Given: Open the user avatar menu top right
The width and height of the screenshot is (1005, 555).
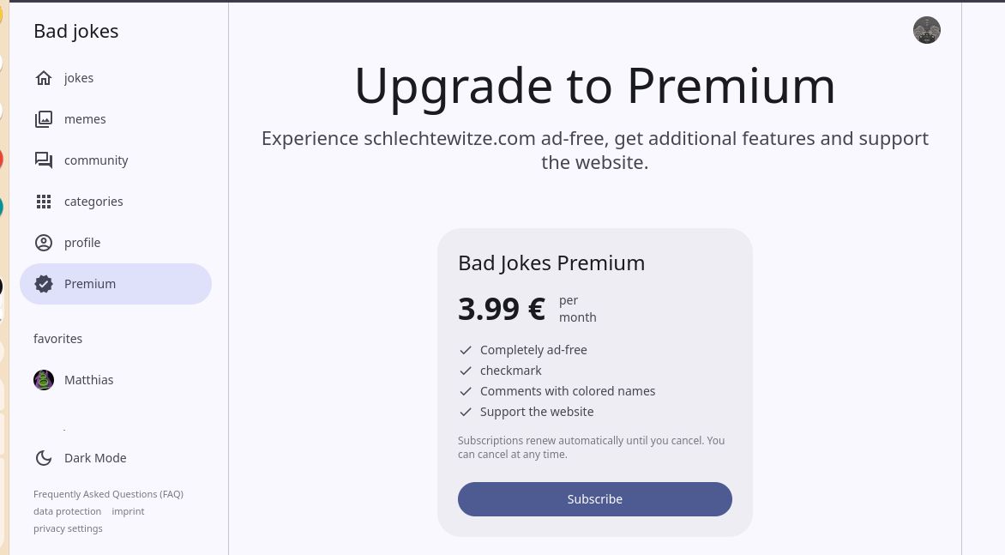Looking at the screenshot, I should (x=926, y=30).
